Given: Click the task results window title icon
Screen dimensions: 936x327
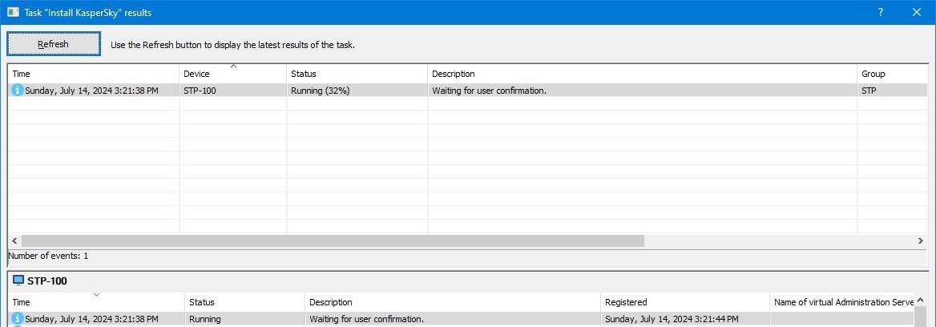Looking at the screenshot, I should point(13,13).
